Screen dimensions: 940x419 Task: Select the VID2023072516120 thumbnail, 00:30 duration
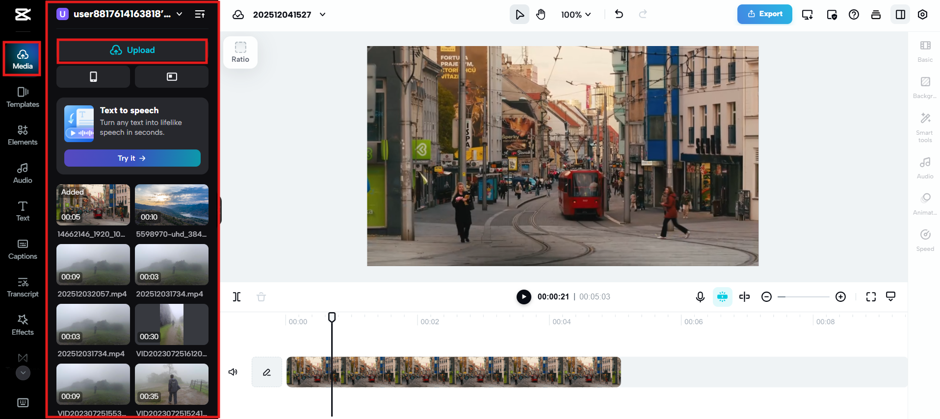[x=172, y=324]
